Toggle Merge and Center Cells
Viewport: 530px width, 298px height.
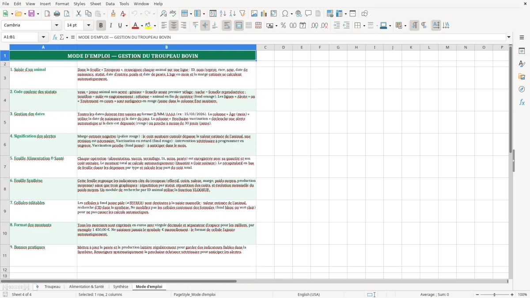pos(238,26)
